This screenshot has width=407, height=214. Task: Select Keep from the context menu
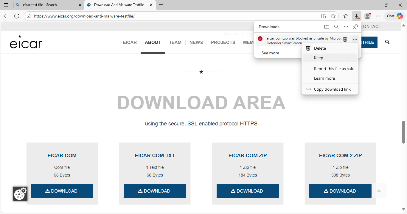319,58
